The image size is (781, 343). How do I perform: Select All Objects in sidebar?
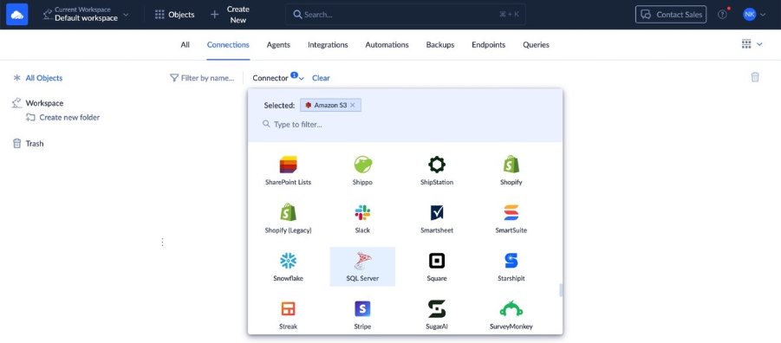pyautogui.click(x=38, y=78)
